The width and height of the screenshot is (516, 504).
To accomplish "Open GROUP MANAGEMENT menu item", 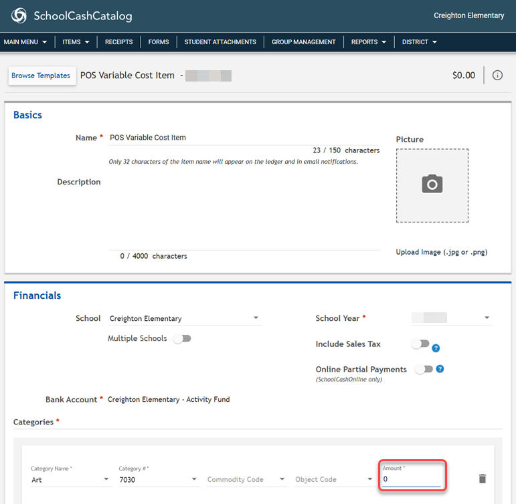I will click(303, 42).
